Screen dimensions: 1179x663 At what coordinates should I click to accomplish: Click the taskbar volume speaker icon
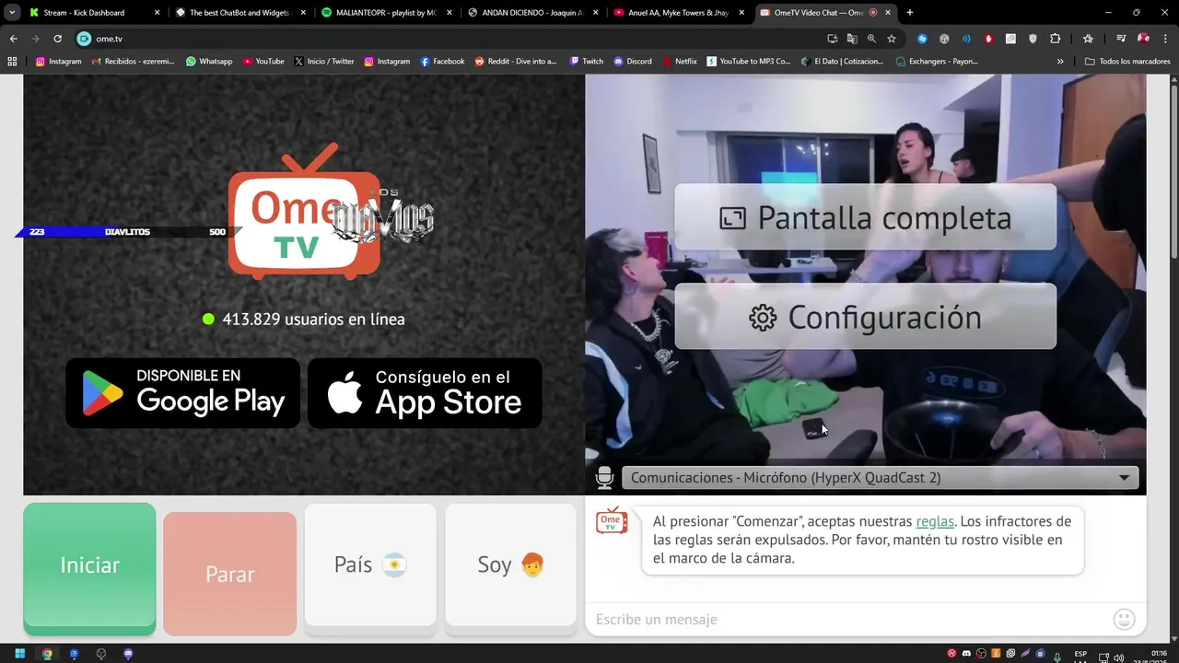point(1118,657)
